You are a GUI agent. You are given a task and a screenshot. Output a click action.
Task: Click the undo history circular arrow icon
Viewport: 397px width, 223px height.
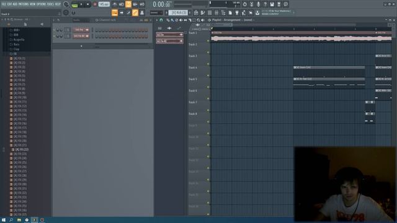point(244,4)
